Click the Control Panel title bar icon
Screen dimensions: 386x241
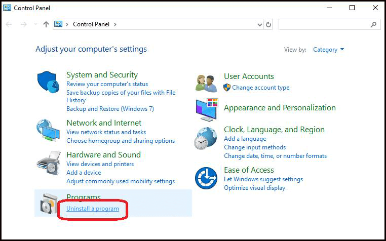click(7, 8)
